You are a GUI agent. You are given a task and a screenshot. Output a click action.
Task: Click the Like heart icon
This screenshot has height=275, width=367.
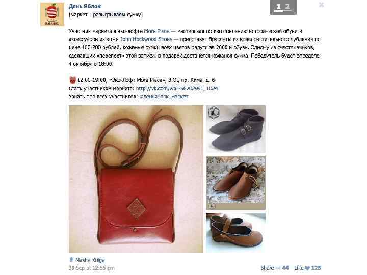(307, 268)
